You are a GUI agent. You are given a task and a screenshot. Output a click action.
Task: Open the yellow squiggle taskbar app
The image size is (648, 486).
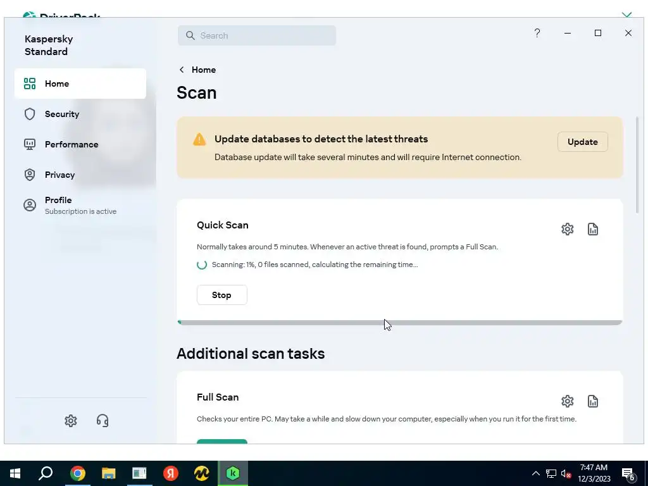[202, 473]
